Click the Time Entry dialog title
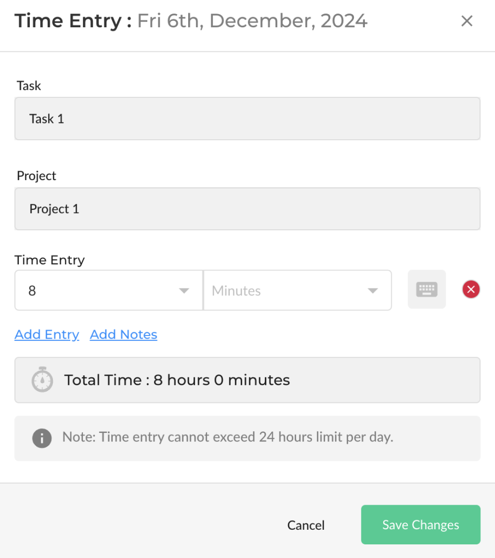Screen dimensions: 495x558 67,21
